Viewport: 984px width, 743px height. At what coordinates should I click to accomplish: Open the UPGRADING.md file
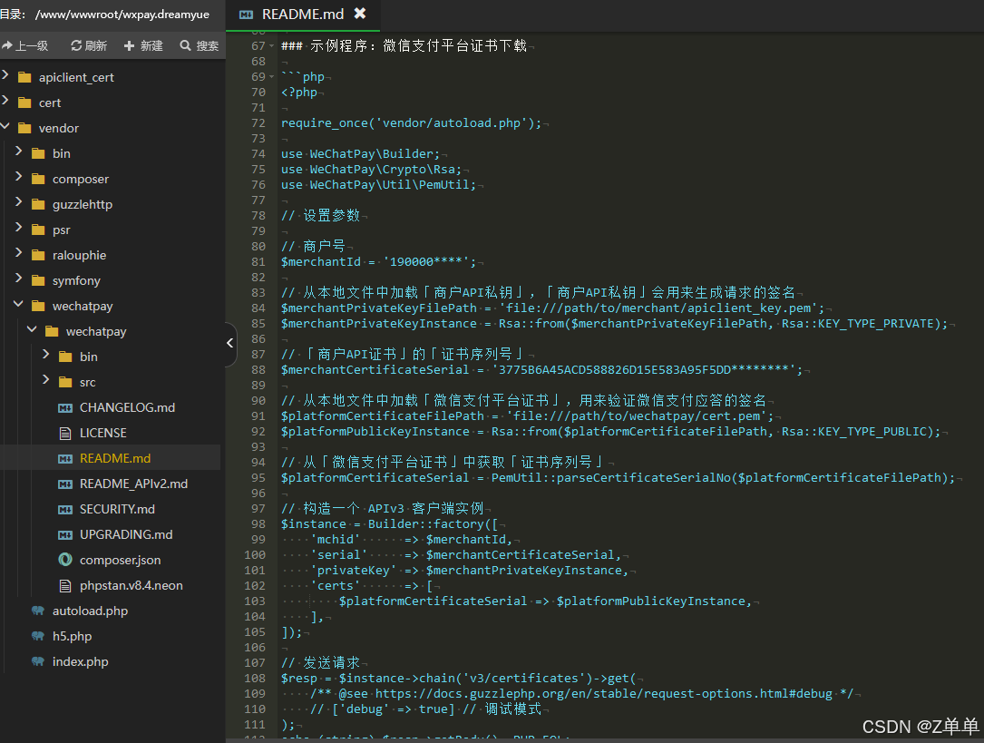126,534
